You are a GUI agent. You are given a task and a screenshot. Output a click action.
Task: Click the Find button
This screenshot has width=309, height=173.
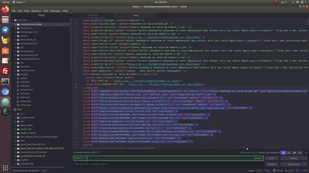[271, 158]
